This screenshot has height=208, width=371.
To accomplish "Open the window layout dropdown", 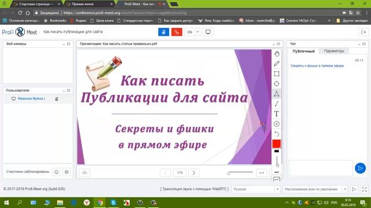I will (315, 189).
